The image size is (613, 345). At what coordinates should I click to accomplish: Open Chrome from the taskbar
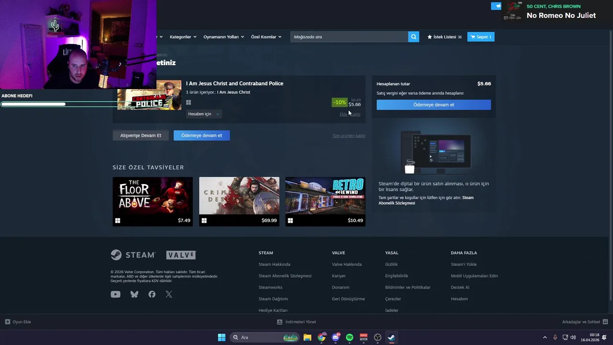click(x=321, y=337)
